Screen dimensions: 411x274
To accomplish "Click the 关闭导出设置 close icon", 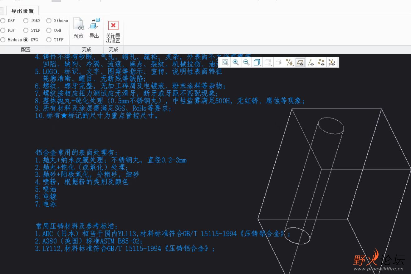I will 113,26.
